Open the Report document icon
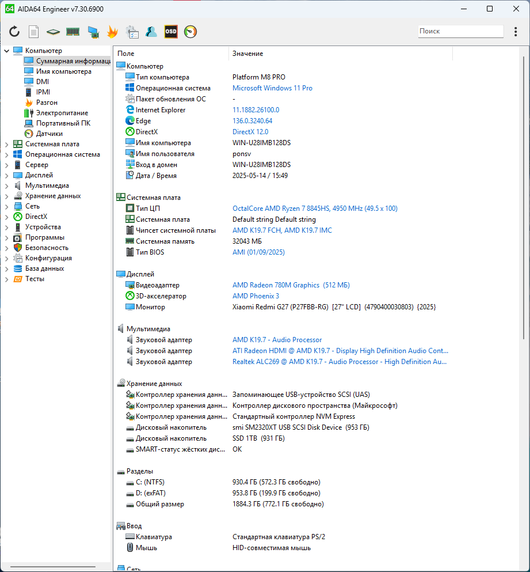The width and height of the screenshot is (530, 572). [34, 32]
